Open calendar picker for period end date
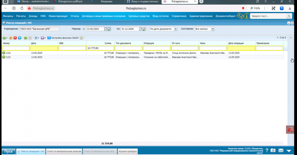This screenshot has height=155, width=297. click(140, 29)
